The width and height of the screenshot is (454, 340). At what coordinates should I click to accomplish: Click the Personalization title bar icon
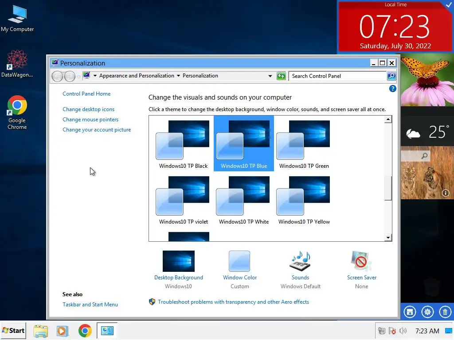click(x=55, y=63)
